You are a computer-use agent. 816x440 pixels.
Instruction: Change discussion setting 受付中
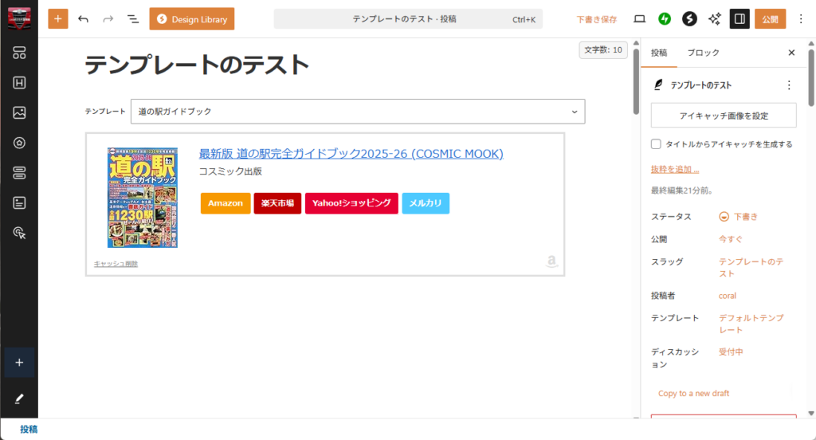(x=731, y=352)
